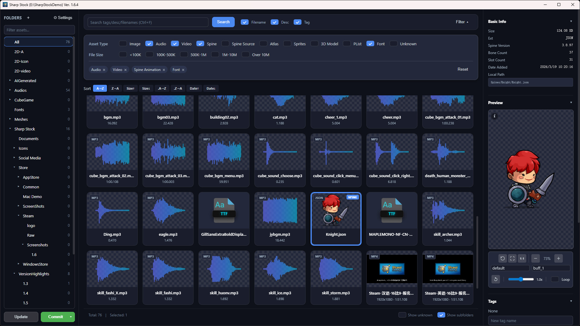Zoom in the preview with plus
580x326 pixels.
click(x=559, y=258)
